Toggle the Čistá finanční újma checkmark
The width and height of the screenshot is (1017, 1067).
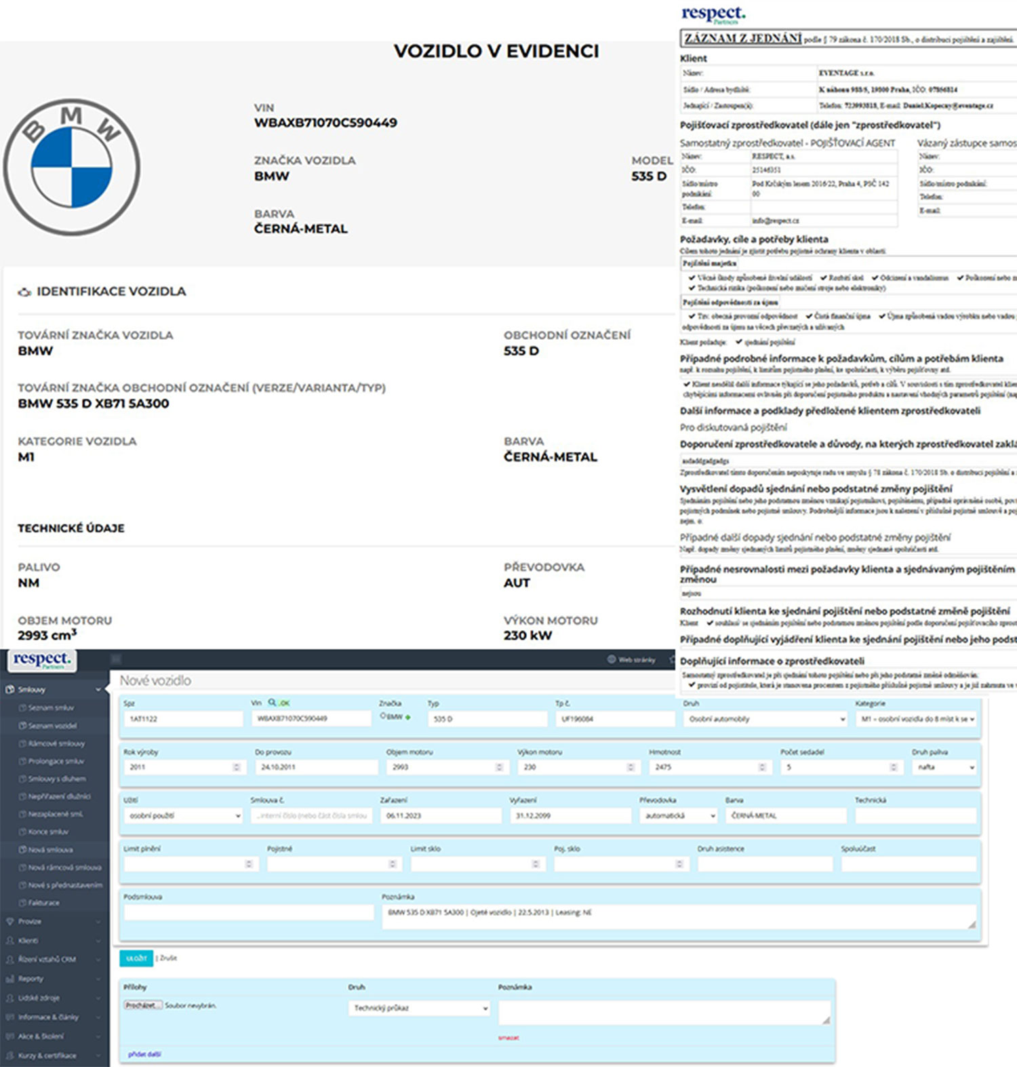[809, 316]
